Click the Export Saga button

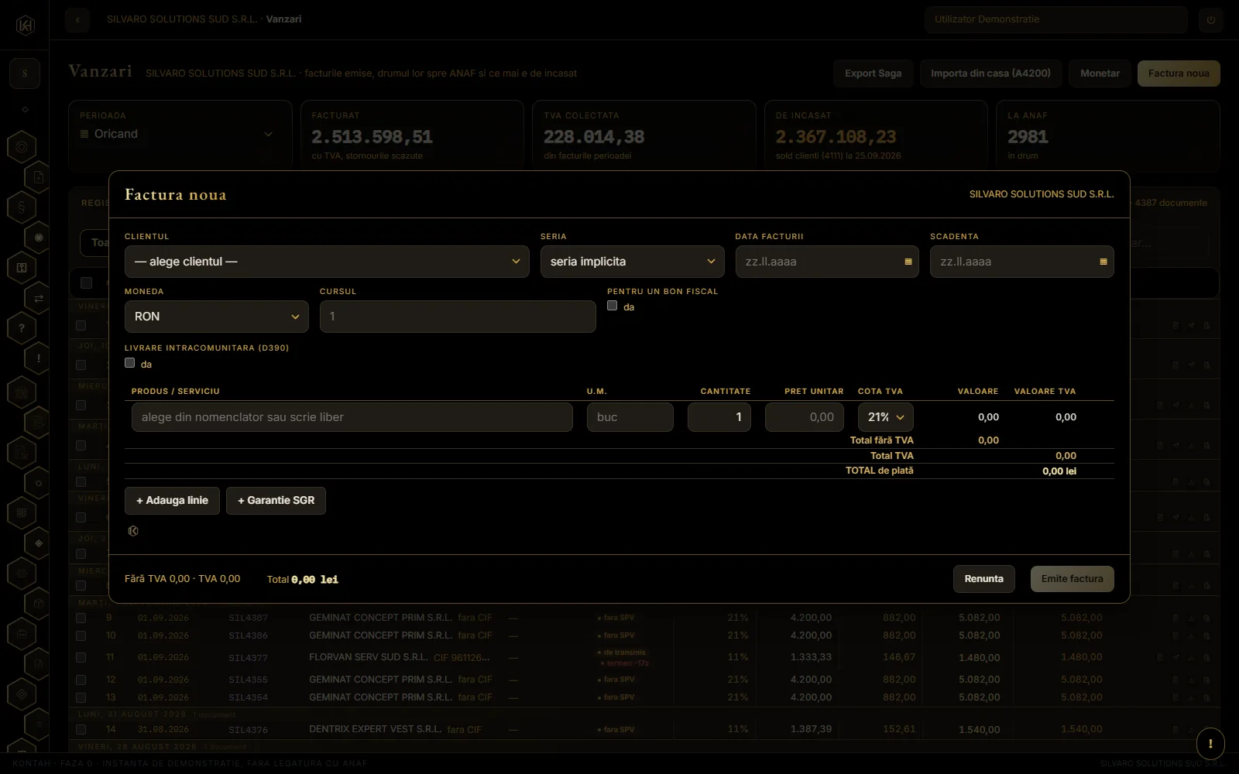873,74
